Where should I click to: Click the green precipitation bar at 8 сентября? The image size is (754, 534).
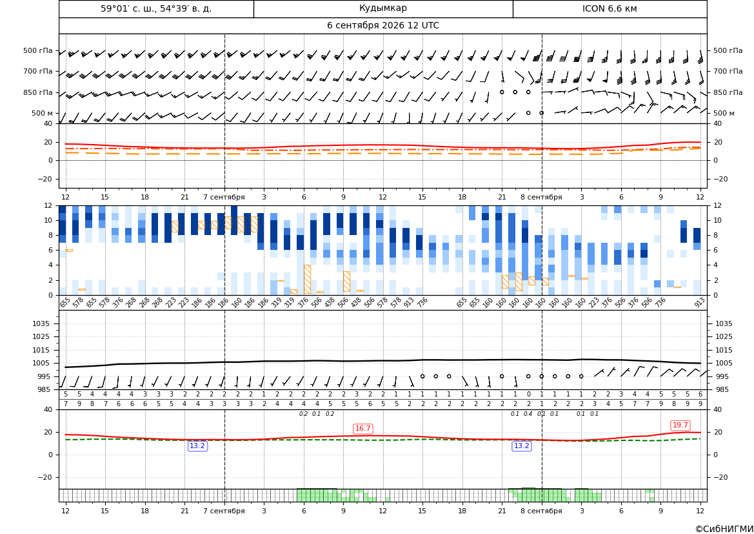[535, 495]
